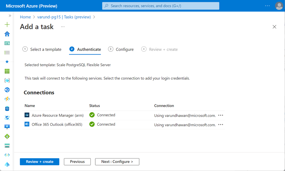Open All resources green grid icon
This screenshot has width=285, height=171.
[7, 71]
